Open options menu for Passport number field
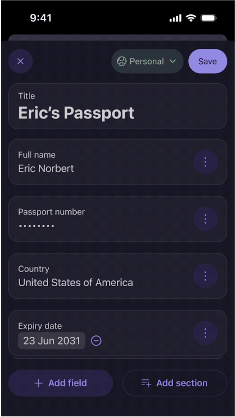 pyautogui.click(x=205, y=219)
